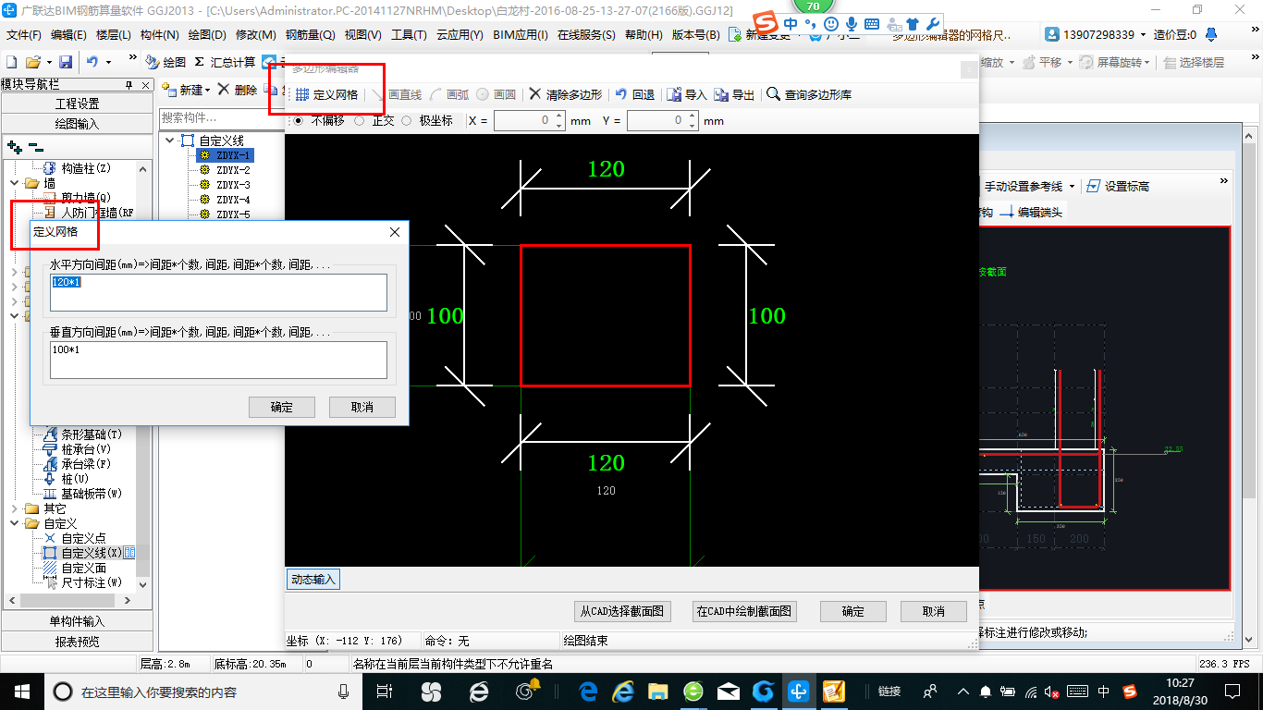Click the new file icon in the main toolbar
Screen dimensions: 1263x710
coord(11,62)
